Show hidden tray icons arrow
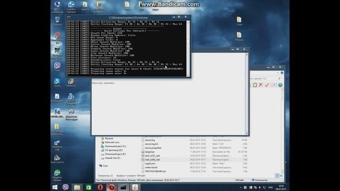 (x=241, y=187)
